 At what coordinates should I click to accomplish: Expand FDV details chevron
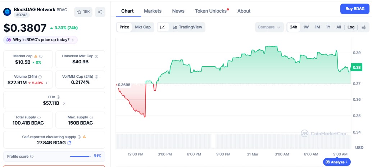click(64, 103)
